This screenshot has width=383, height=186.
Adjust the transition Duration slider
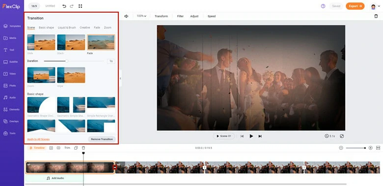(74, 61)
